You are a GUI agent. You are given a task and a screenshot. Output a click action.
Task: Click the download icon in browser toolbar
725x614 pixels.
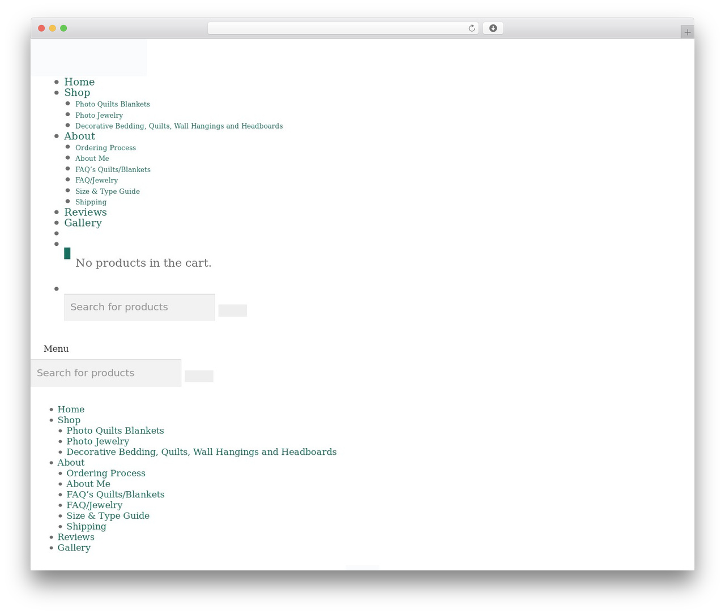point(493,28)
